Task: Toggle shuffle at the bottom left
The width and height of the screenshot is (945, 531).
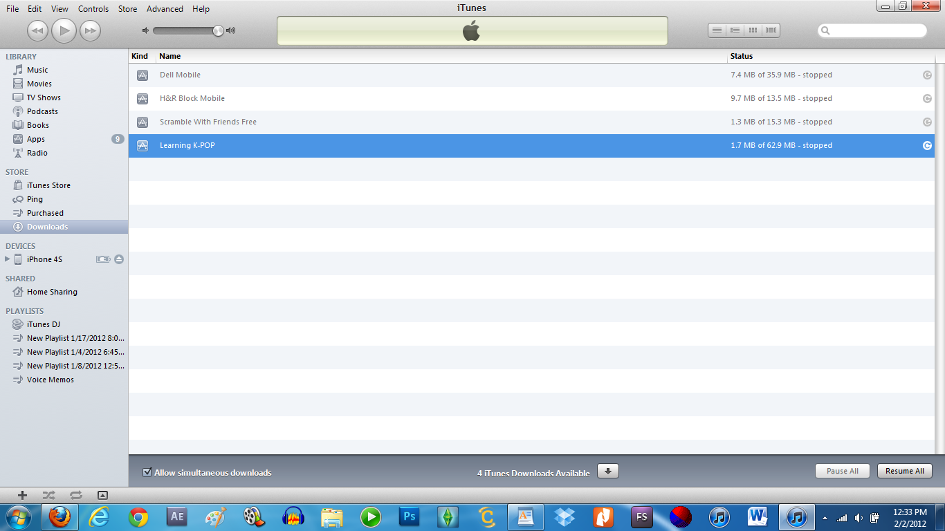Action: tap(48, 495)
